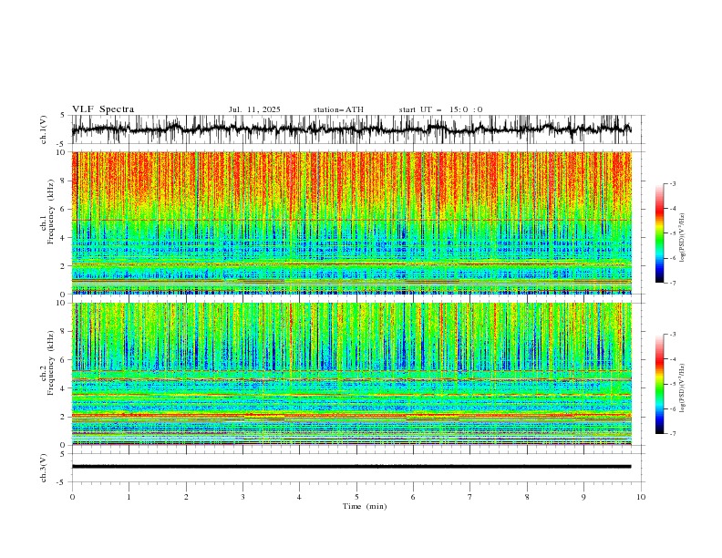Click the ch.2 PSD color bar
722x558 pixels.
tap(660, 384)
